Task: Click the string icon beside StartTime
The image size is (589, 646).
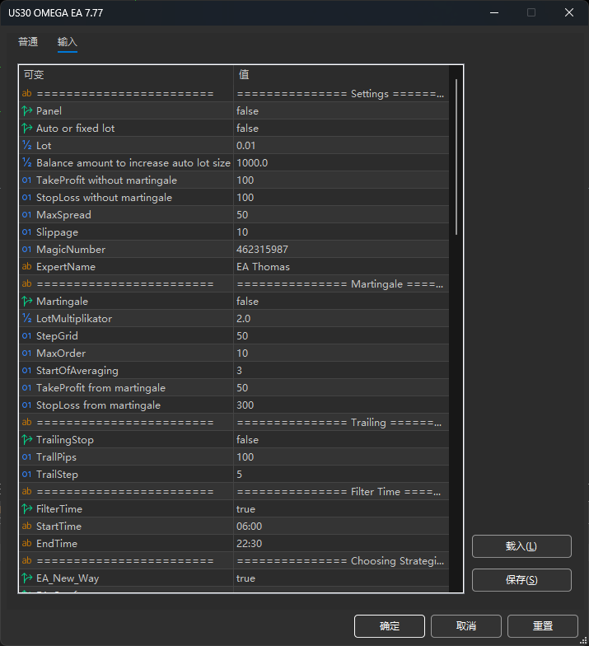Action: click(27, 527)
